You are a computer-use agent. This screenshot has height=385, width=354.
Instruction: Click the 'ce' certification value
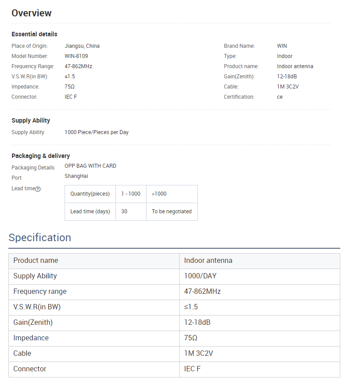pos(280,97)
